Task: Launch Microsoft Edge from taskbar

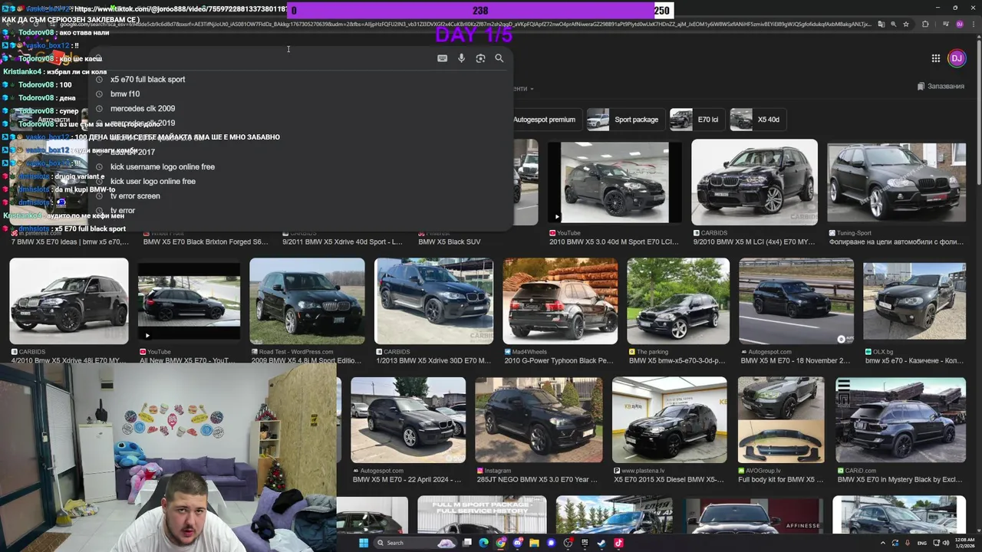Action: 483,543
